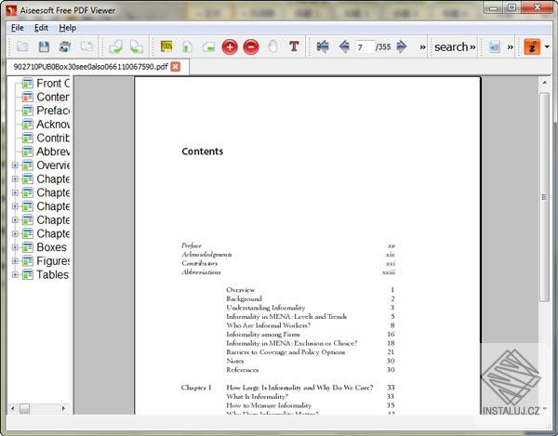Click the 'Understanding Informality' contents line
The height and width of the screenshot is (436, 558).
click(x=265, y=308)
